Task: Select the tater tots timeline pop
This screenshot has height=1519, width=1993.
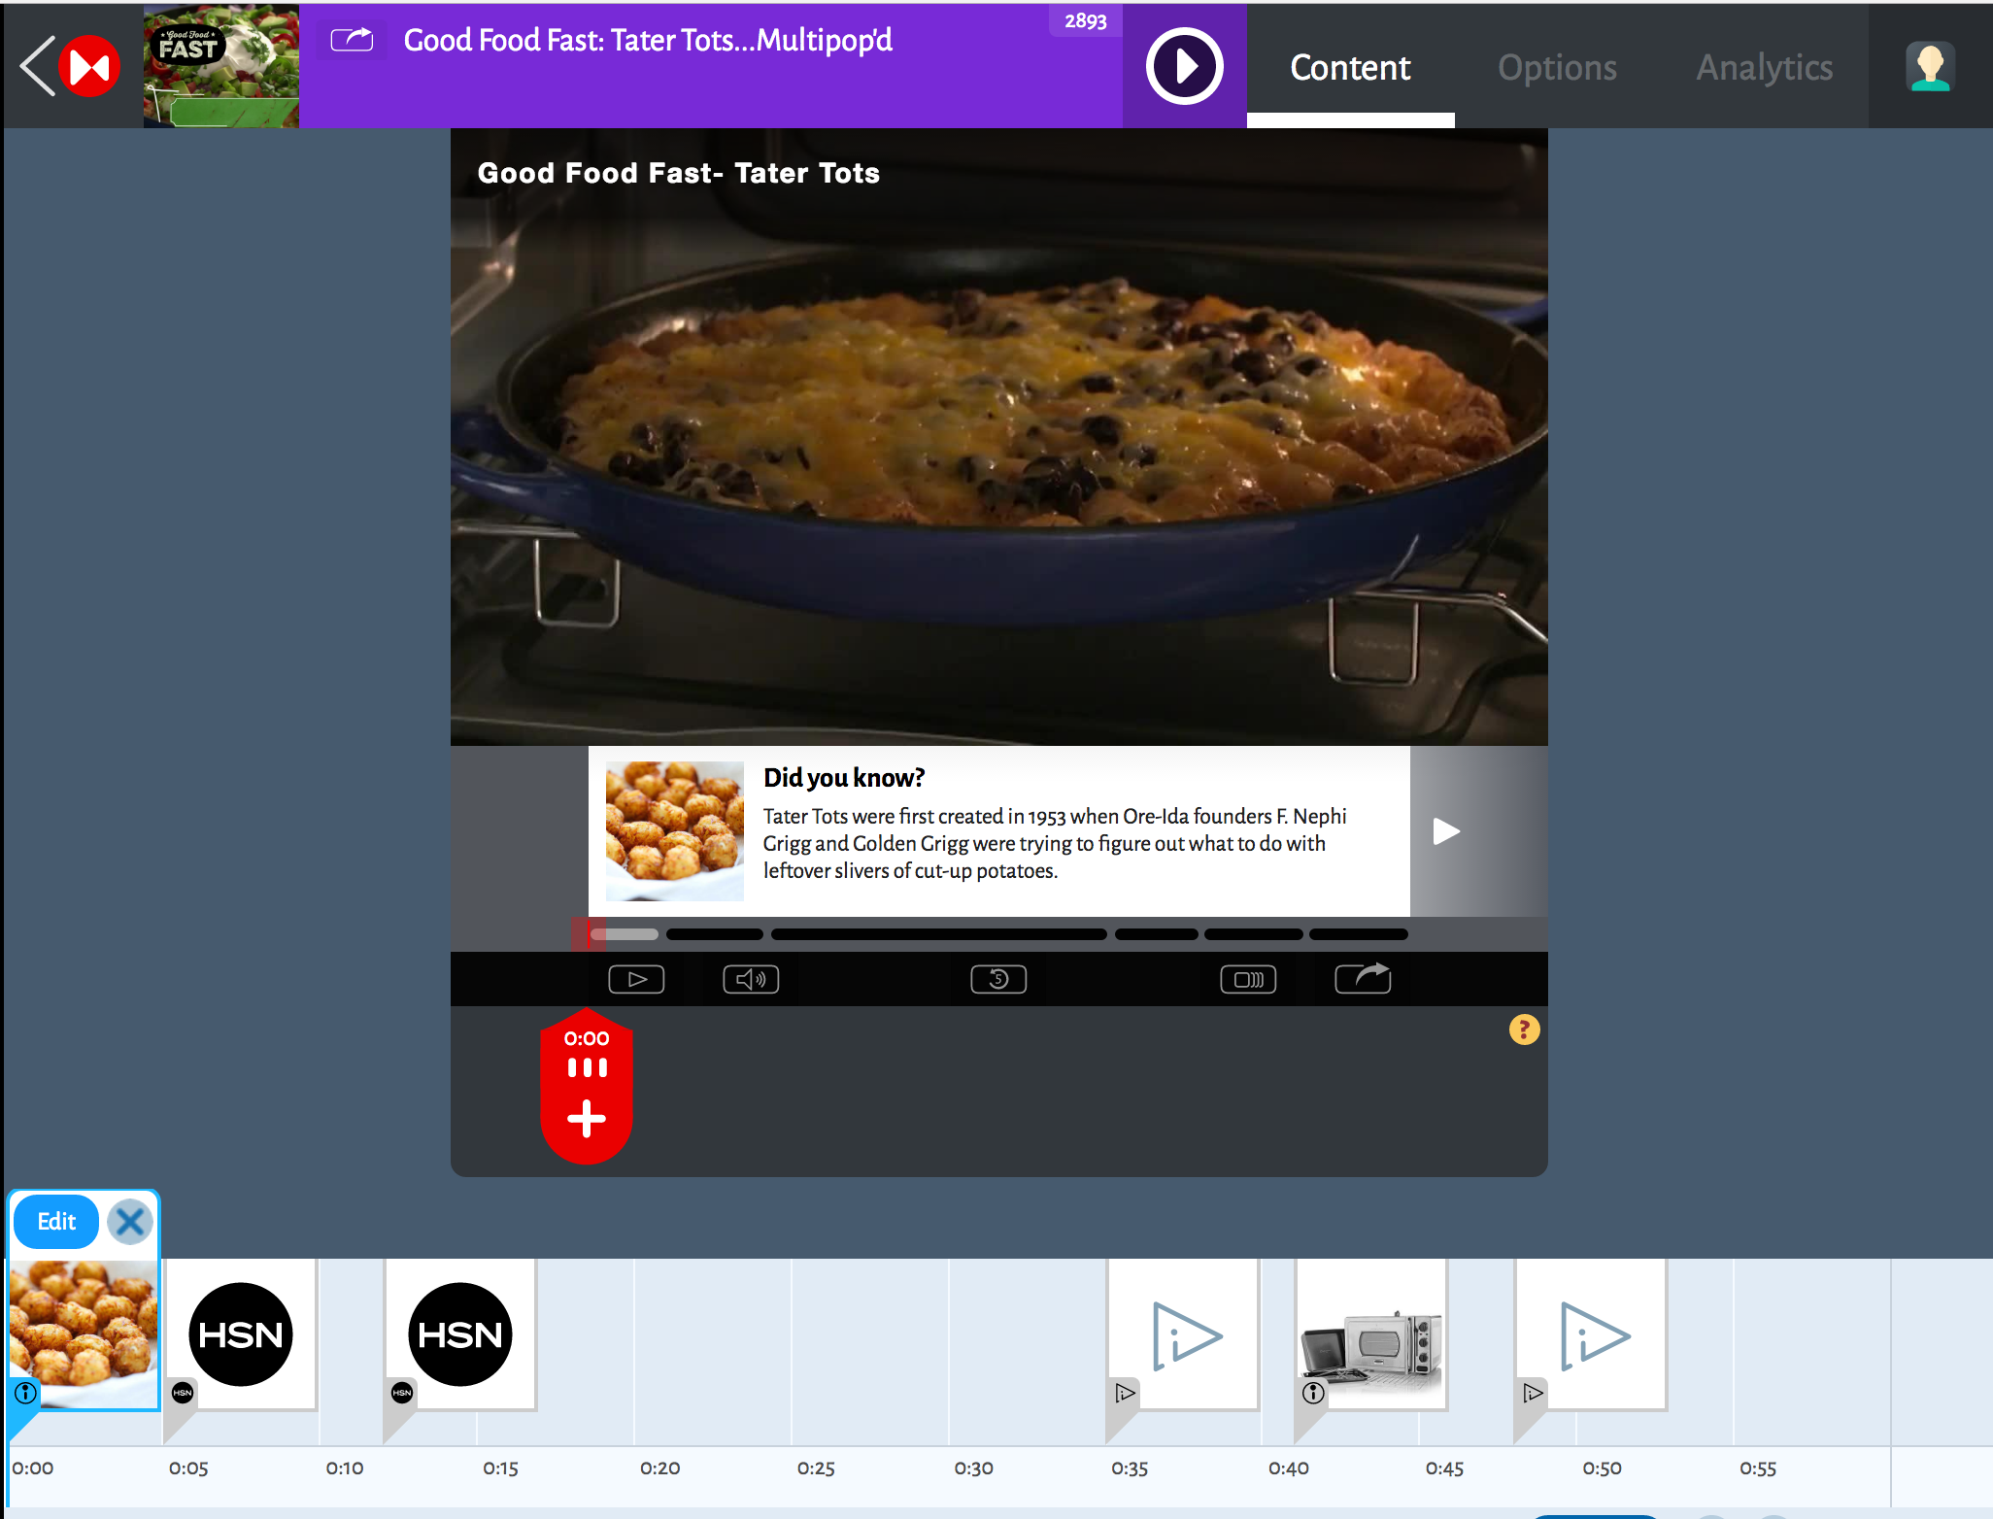Action: pos(84,1333)
